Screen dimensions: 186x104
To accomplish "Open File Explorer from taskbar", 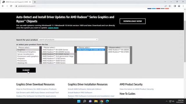I will (96, 101).
